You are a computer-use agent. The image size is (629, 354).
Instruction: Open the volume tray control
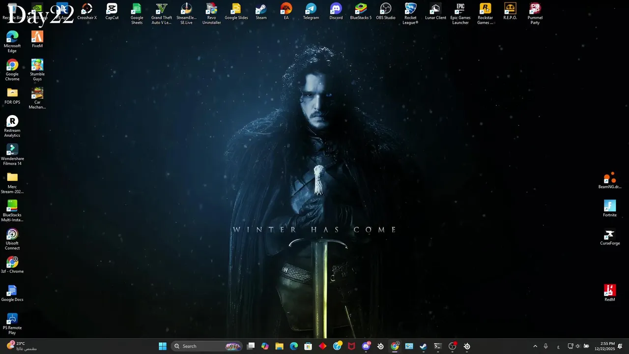point(578,346)
